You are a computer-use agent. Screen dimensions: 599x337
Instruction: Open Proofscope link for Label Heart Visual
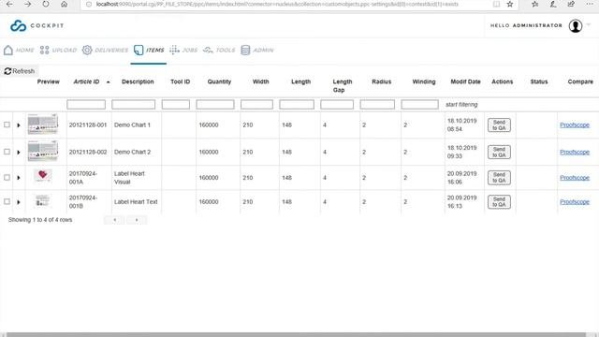575,178
